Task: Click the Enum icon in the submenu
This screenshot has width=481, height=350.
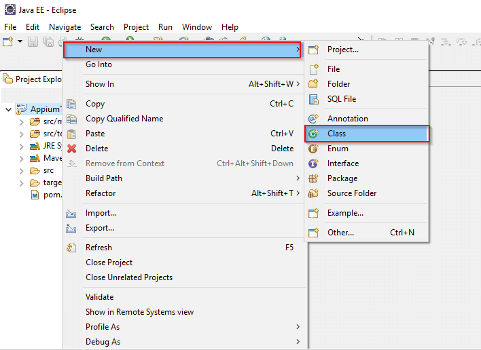Action: click(313, 149)
